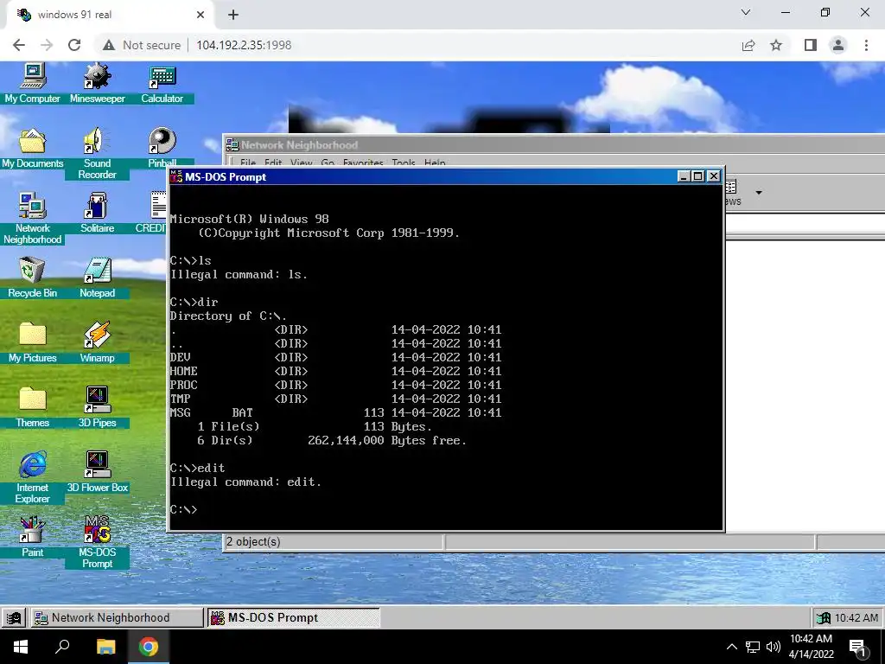885x664 pixels.
Task: Open Windows 10 Start menu
Action: 21,647
